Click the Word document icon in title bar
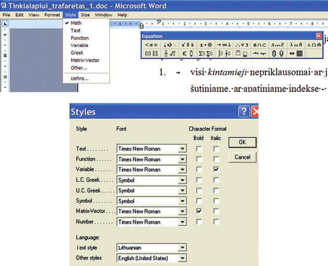The width and height of the screenshot is (328, 266). (3, 5)
